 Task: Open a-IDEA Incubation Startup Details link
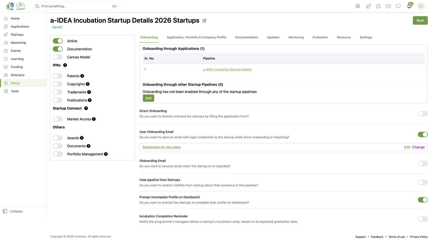pos(227,69)
